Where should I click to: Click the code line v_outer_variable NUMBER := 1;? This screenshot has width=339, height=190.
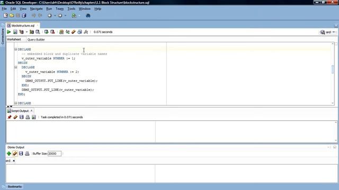[48, 59]
